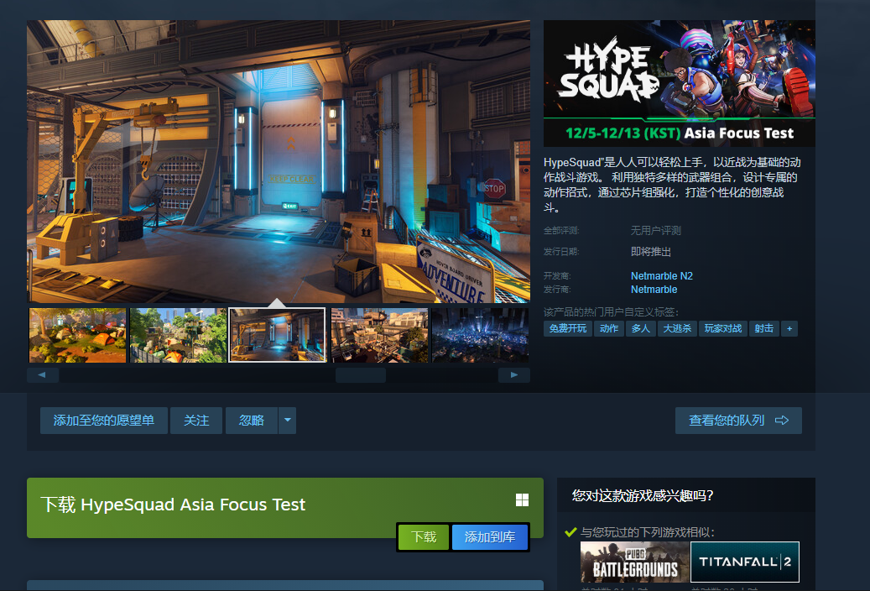Click the 关注 follow button
Image resolution: width=870 pixels, height=591 pixels.
[x=196, y=420]
